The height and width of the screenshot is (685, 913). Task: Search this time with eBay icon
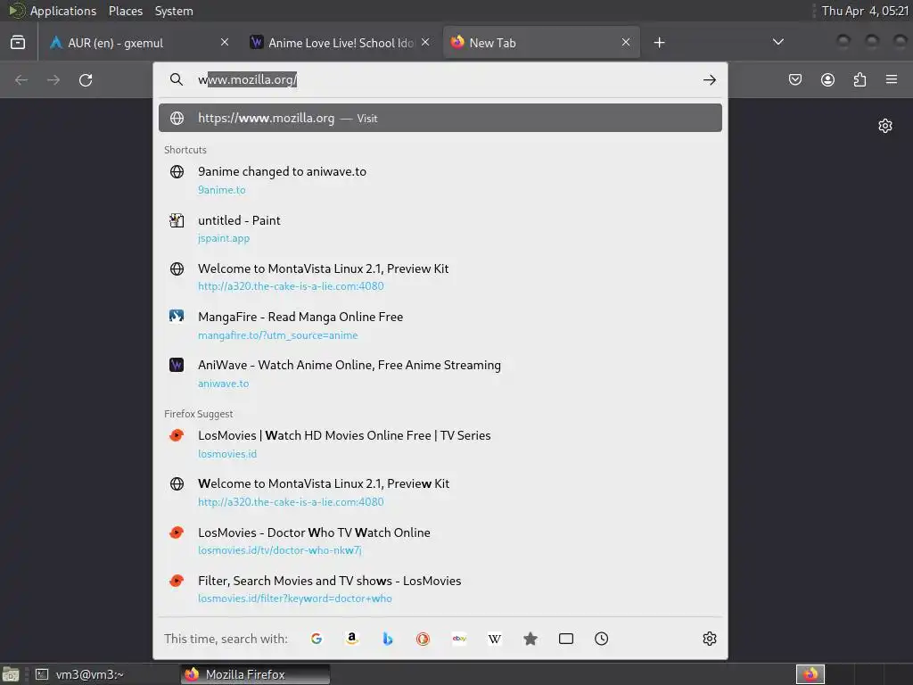459,639
